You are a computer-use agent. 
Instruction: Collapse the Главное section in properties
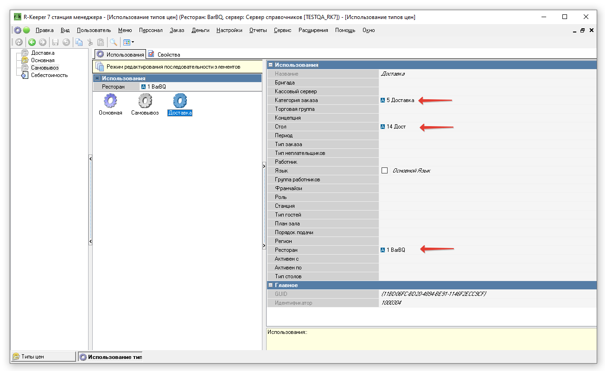click(271, 285)
